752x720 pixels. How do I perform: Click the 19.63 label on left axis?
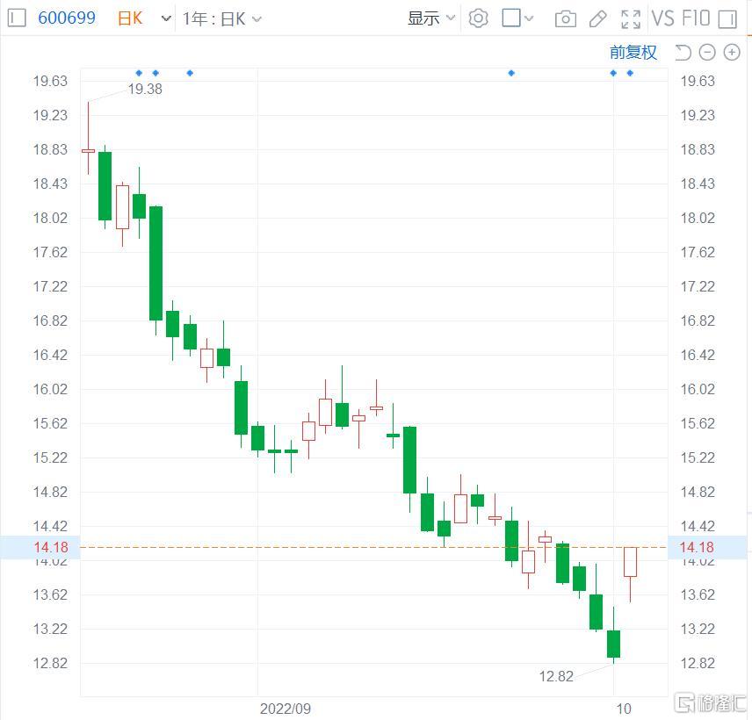click(x=50, y=81)
